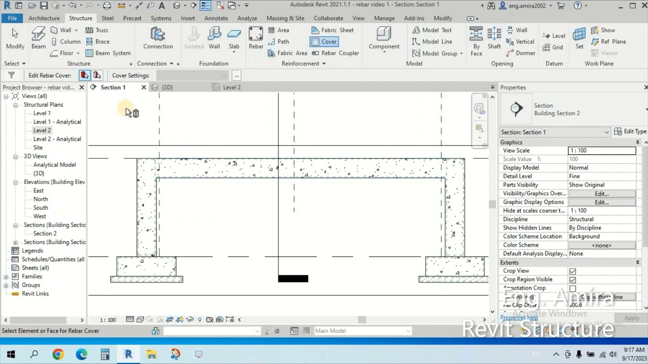Expand the Select panel dropdown
The height and width of the screenshot is (364, 648).
click(15, 64)
